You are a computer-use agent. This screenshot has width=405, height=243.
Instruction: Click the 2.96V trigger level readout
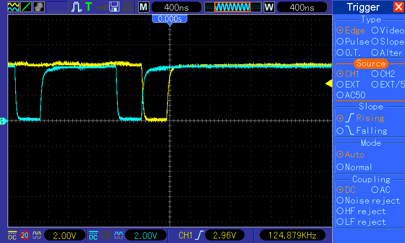point(225,235)
